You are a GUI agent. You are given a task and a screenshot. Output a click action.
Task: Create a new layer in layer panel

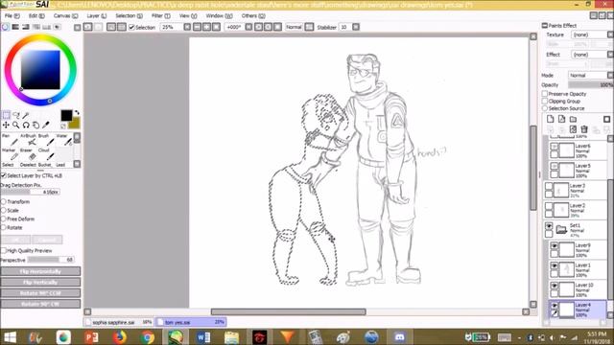tap(550, 119)
